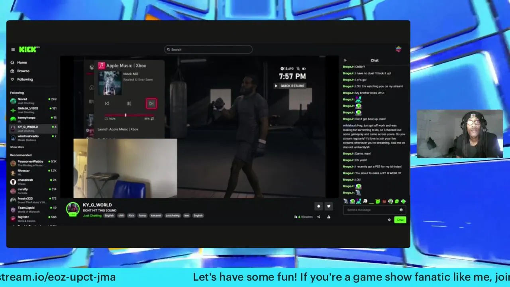Click the green Chat send button

click(400, 220)
